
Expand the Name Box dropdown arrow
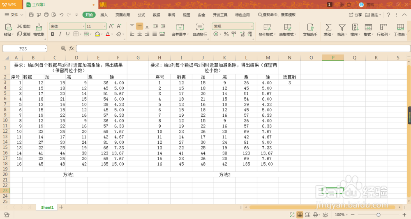[x=45, y=48]
